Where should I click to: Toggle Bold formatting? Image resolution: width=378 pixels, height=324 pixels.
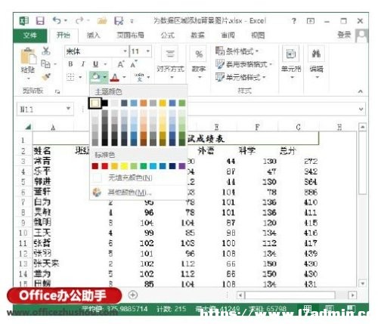coord(70,64)
